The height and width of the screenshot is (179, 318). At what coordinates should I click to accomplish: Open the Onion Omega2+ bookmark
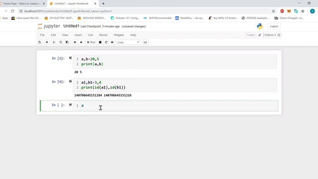click(x=289, y=18)
